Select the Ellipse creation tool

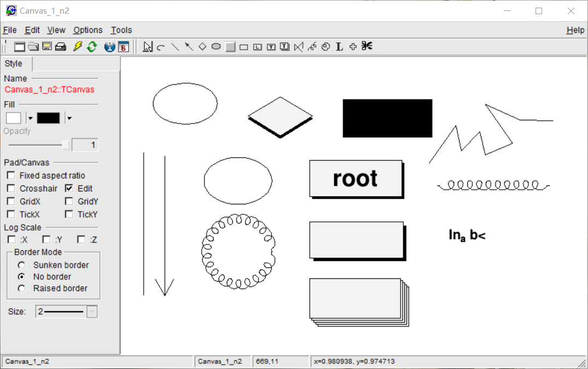tap(216, 47)
